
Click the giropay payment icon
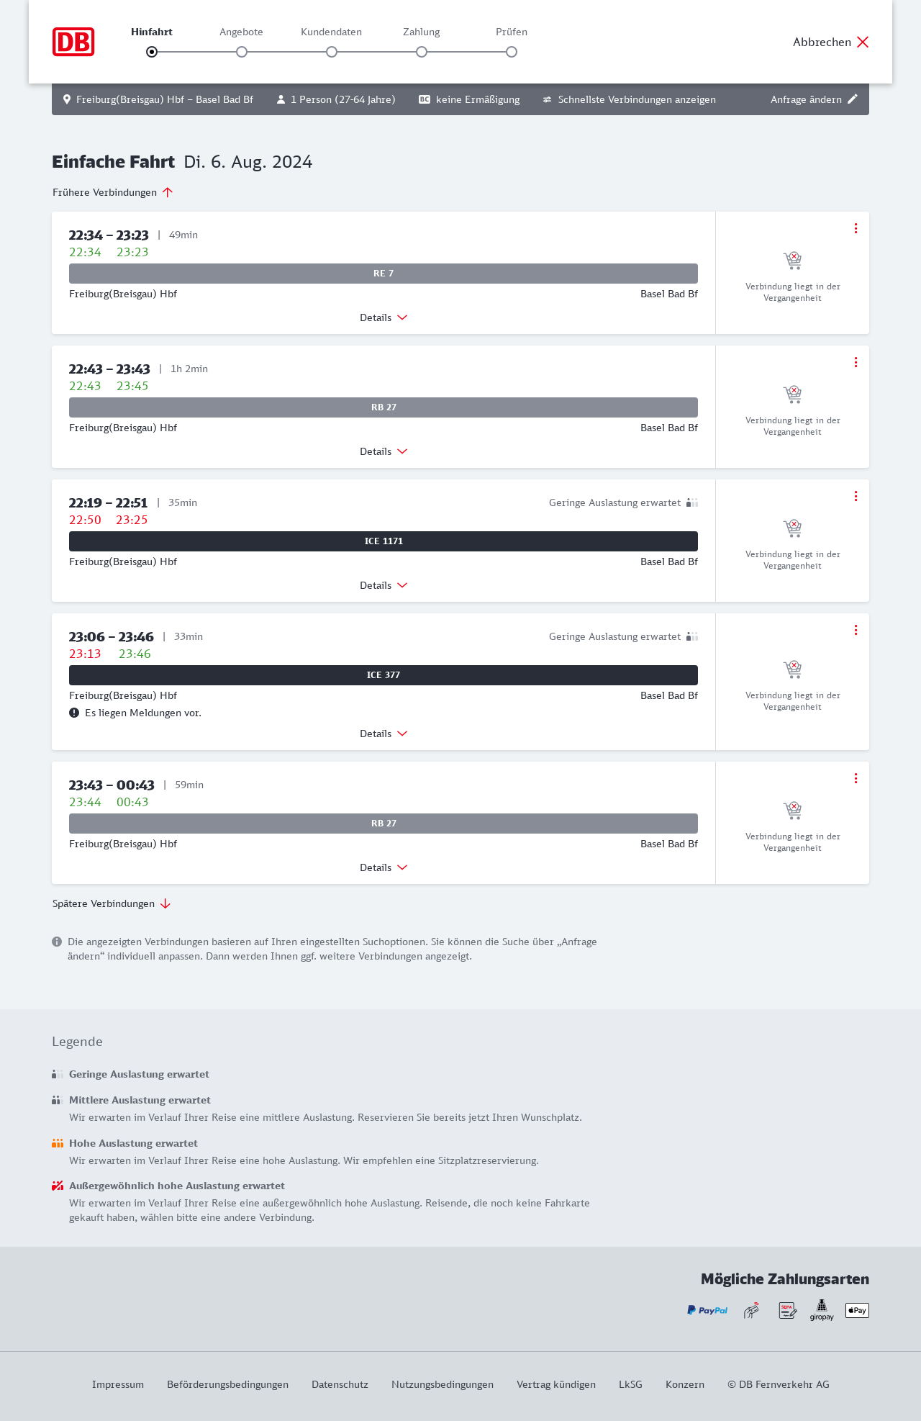click(x=822, y=1310)
